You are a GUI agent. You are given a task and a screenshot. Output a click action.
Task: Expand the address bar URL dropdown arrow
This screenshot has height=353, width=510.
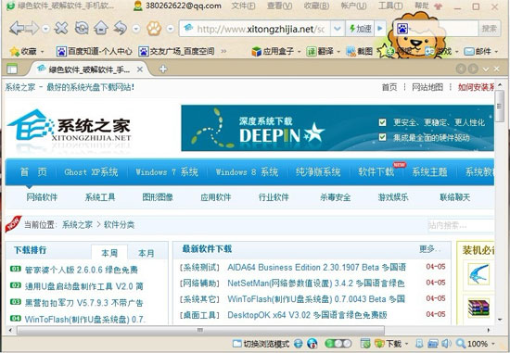(338, 29)
